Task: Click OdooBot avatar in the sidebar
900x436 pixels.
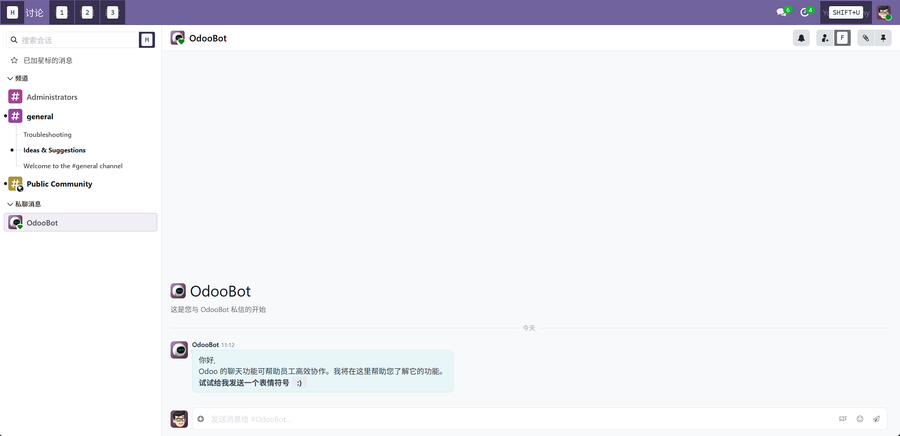Action: tap(16, 222)
